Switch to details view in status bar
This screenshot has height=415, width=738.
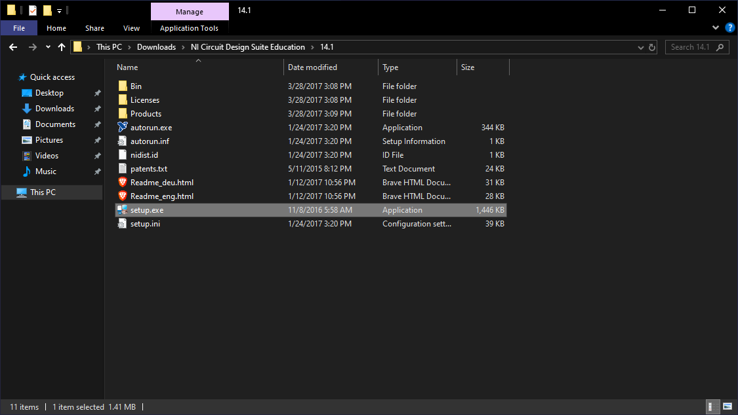pyautogui.click(x=714, y=406)
